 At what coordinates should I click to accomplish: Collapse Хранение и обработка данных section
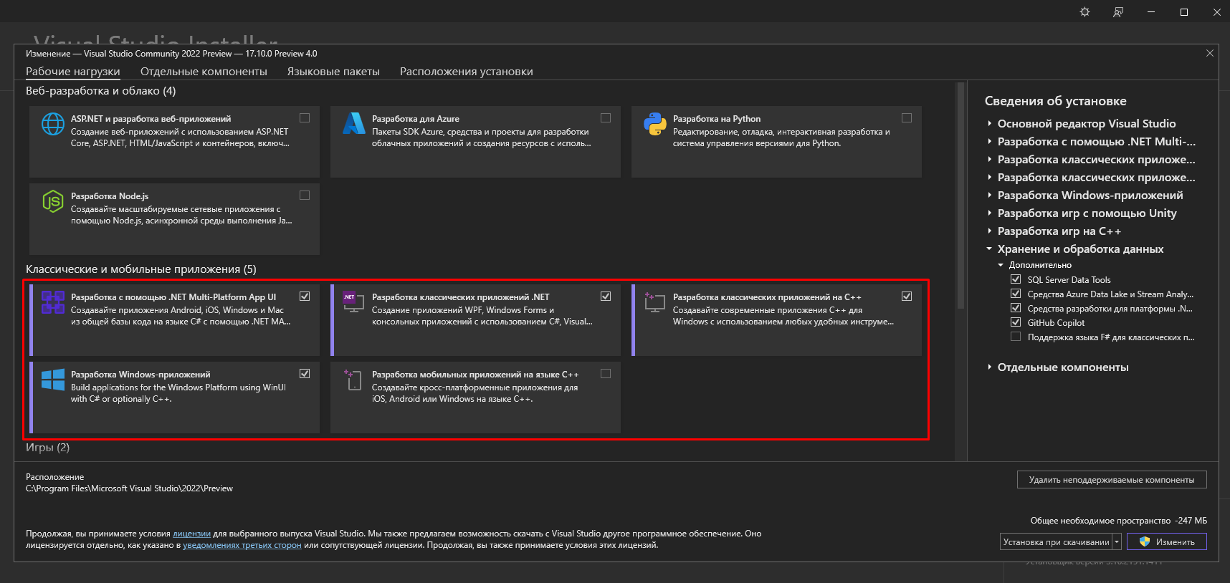[990, 249]
